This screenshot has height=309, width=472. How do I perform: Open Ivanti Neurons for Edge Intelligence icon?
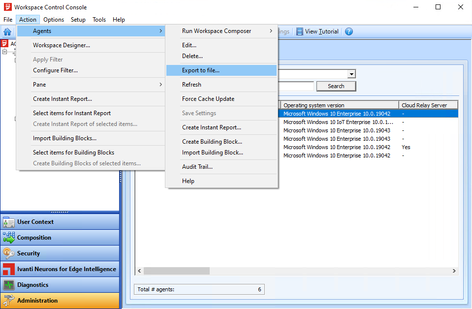[x=8, y=269]
